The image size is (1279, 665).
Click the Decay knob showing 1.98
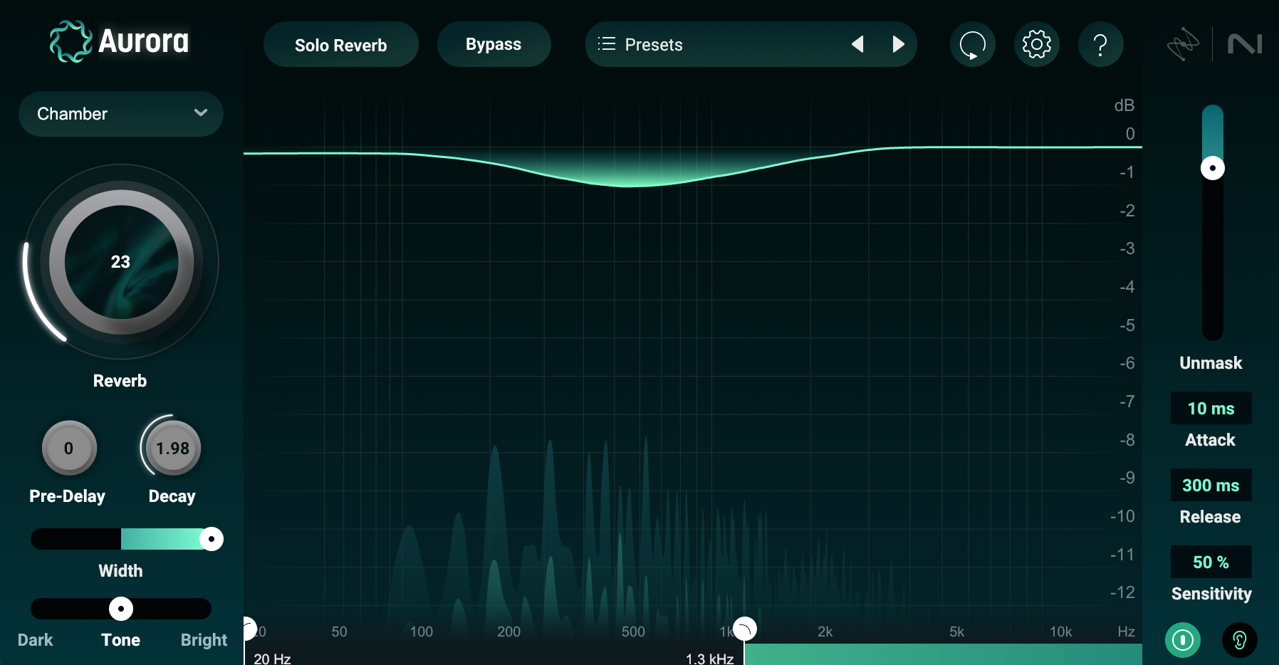[x=173, y=448]
